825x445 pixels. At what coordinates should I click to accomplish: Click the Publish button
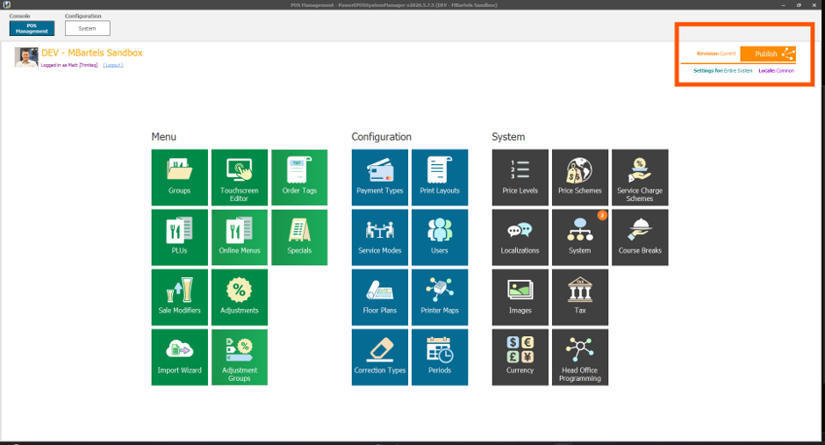pyautogui.click(x=768, y=54)
